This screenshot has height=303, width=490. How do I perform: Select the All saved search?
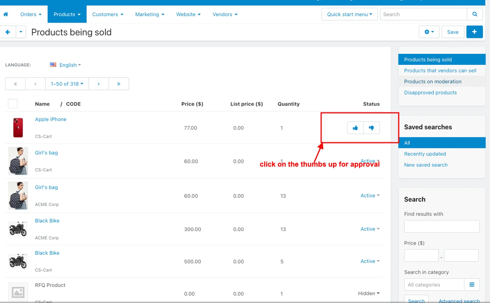pos(442,143)
